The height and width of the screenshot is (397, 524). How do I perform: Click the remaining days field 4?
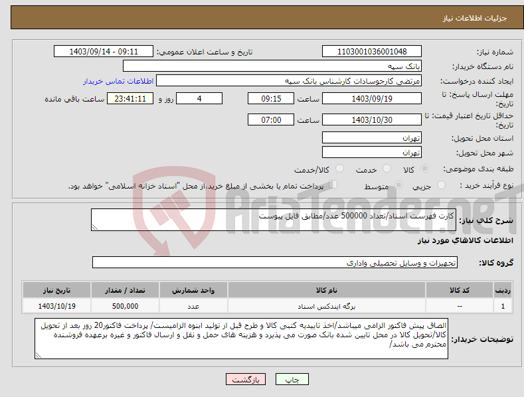point(199,98)
